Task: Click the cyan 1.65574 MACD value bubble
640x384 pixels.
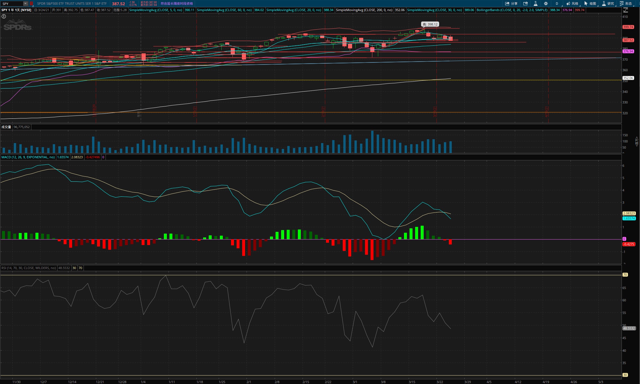Action: [x=629, y=218]
